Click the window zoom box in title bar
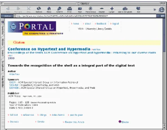 point(162,4)
